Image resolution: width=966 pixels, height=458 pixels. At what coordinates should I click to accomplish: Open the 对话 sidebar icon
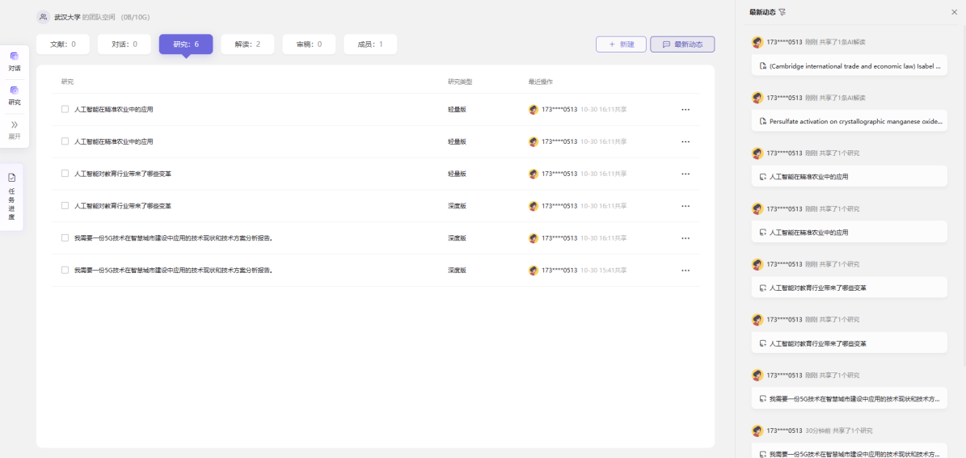pos(15,61)
